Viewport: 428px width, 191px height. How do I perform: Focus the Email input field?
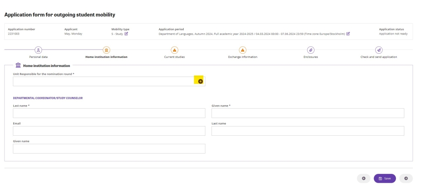coord(109,131)
